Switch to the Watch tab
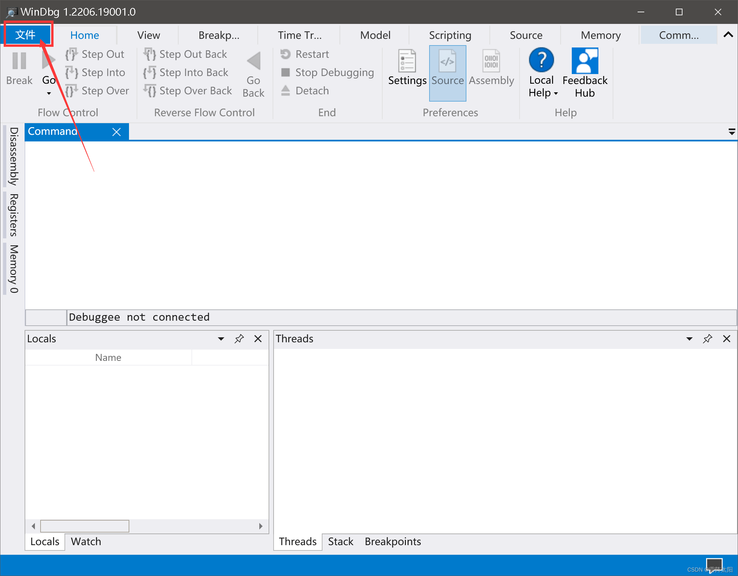Screen dimensions: 738x576 (x=86, y=541)
